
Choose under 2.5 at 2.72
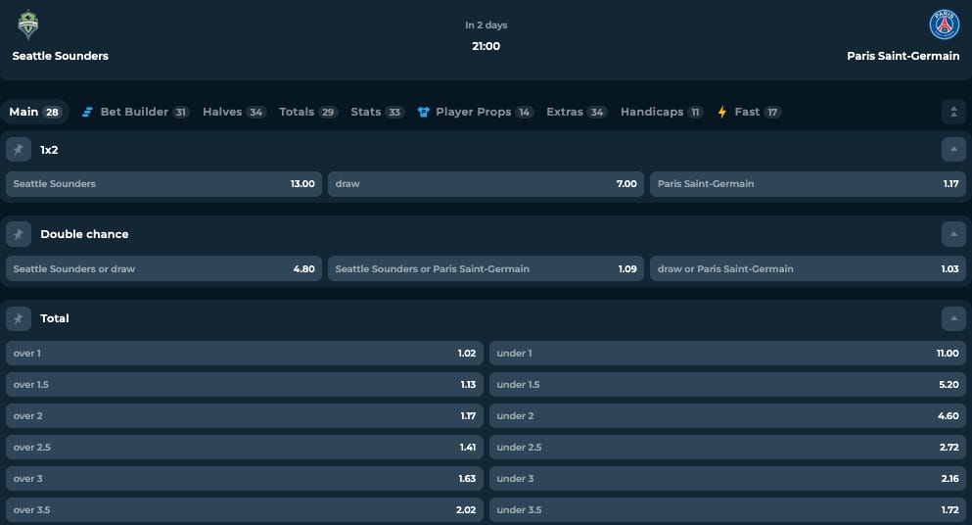pos(727,448)
